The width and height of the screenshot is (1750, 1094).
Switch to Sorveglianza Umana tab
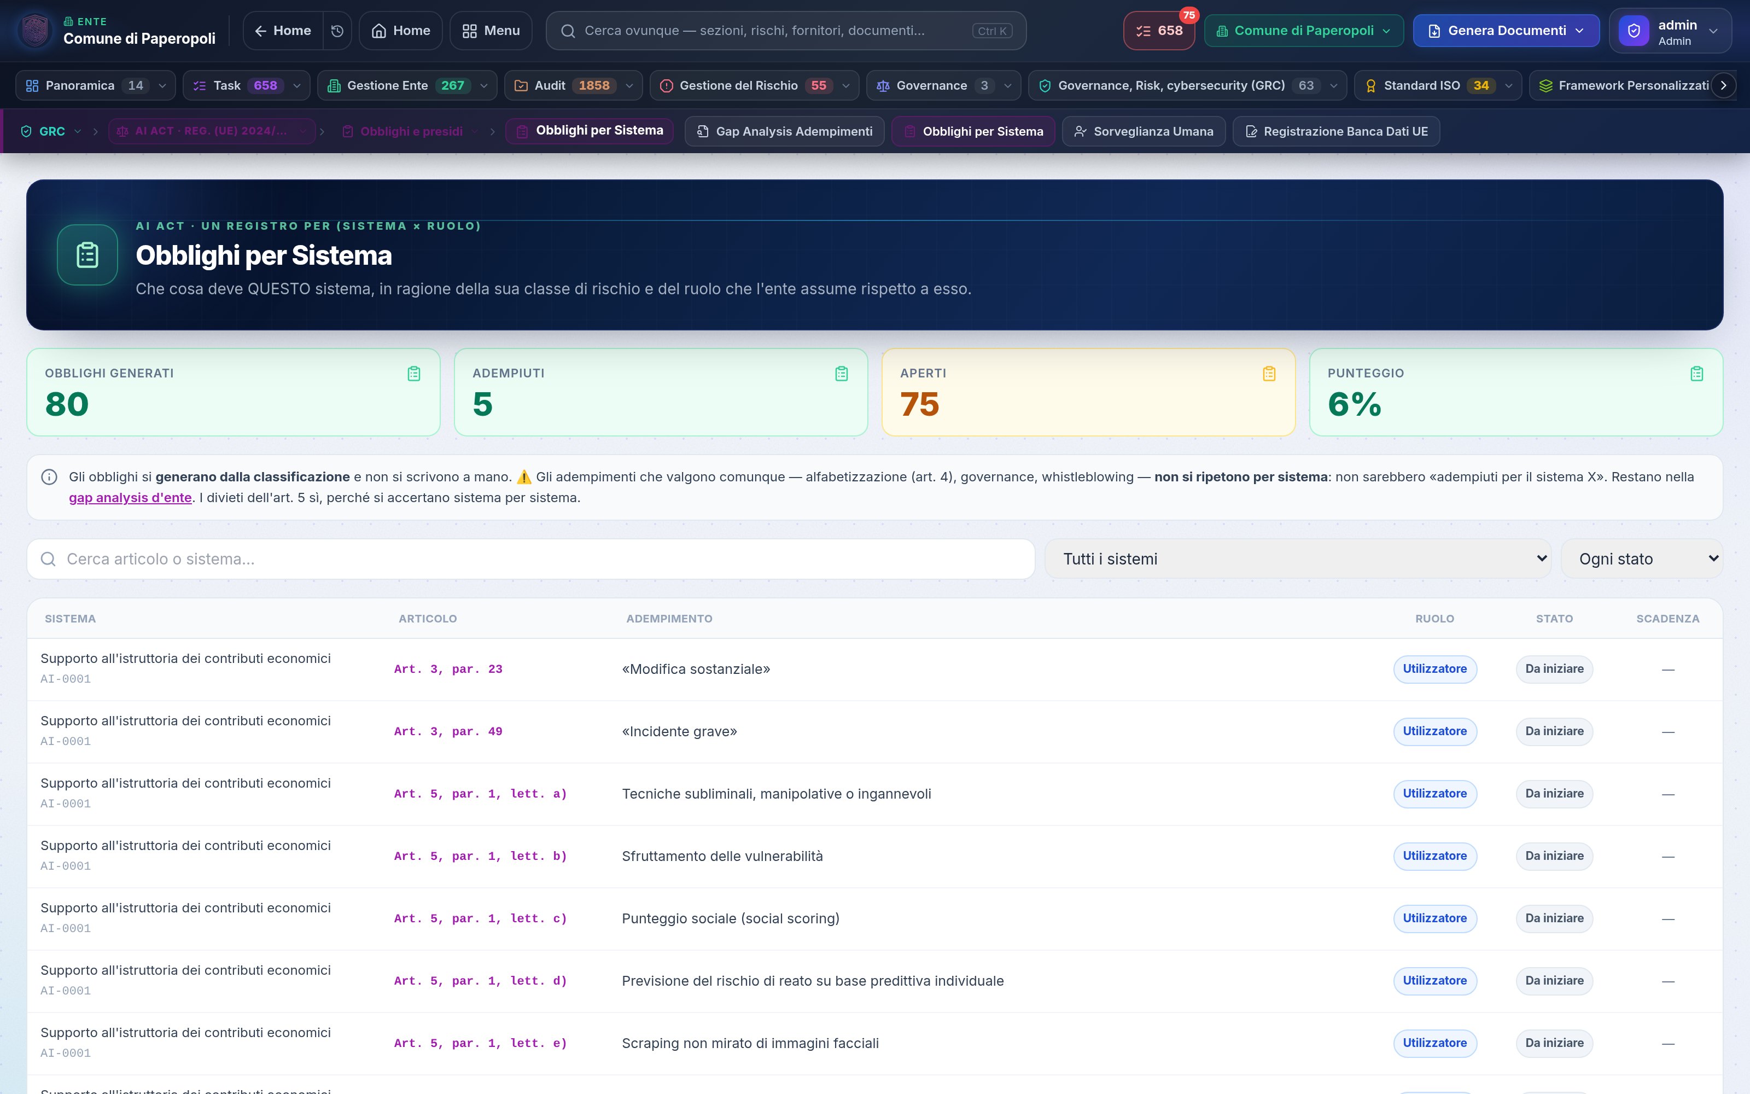tap(1144, 131)
